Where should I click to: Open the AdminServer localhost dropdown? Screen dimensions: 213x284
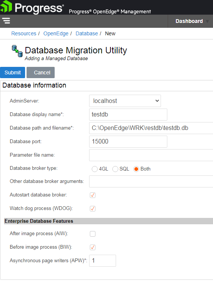[125, 101]
